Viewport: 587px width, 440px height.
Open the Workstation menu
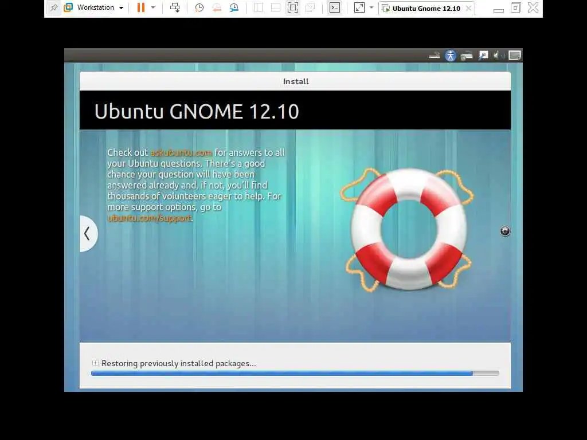100,7
